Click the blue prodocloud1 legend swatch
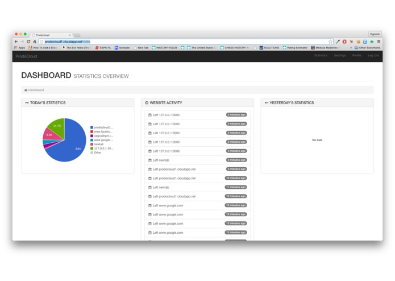Screen dimensions: 395x281 (x=92, y=127)
